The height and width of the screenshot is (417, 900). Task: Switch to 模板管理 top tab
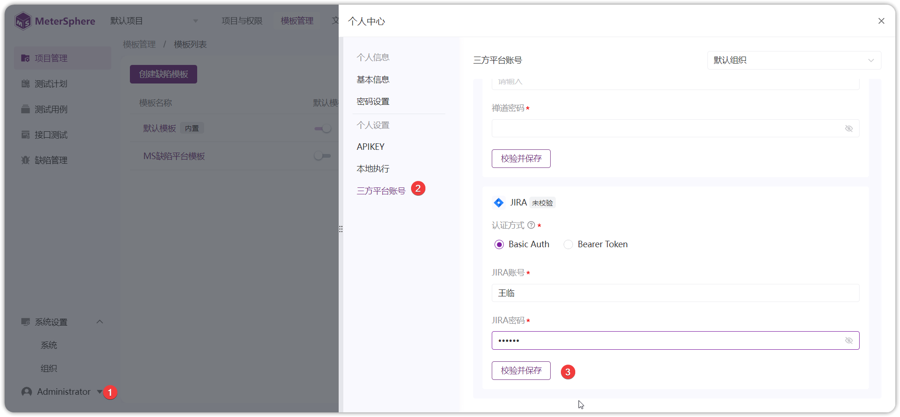[x=297, y=21]
